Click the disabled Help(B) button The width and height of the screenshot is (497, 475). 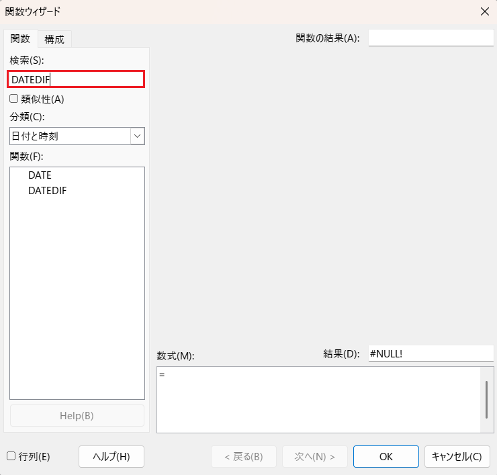77,415
